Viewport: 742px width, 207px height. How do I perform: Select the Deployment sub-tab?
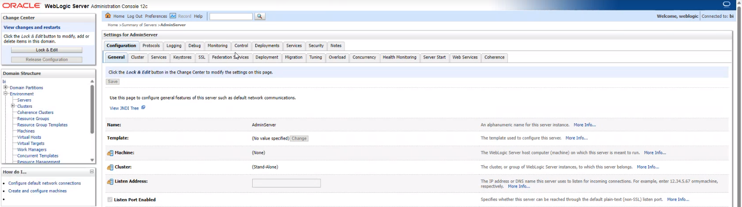pos(267,57)
